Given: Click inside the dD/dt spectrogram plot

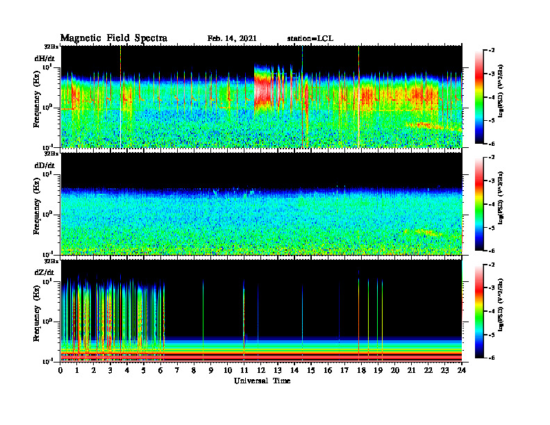Looking at the screenshot, I should click(x=261, y=203).
